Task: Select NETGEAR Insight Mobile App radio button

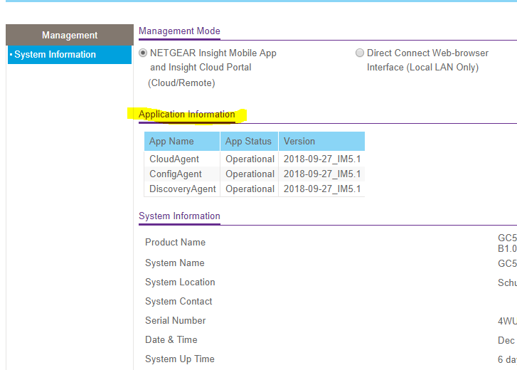Action: tap(143, 53)
